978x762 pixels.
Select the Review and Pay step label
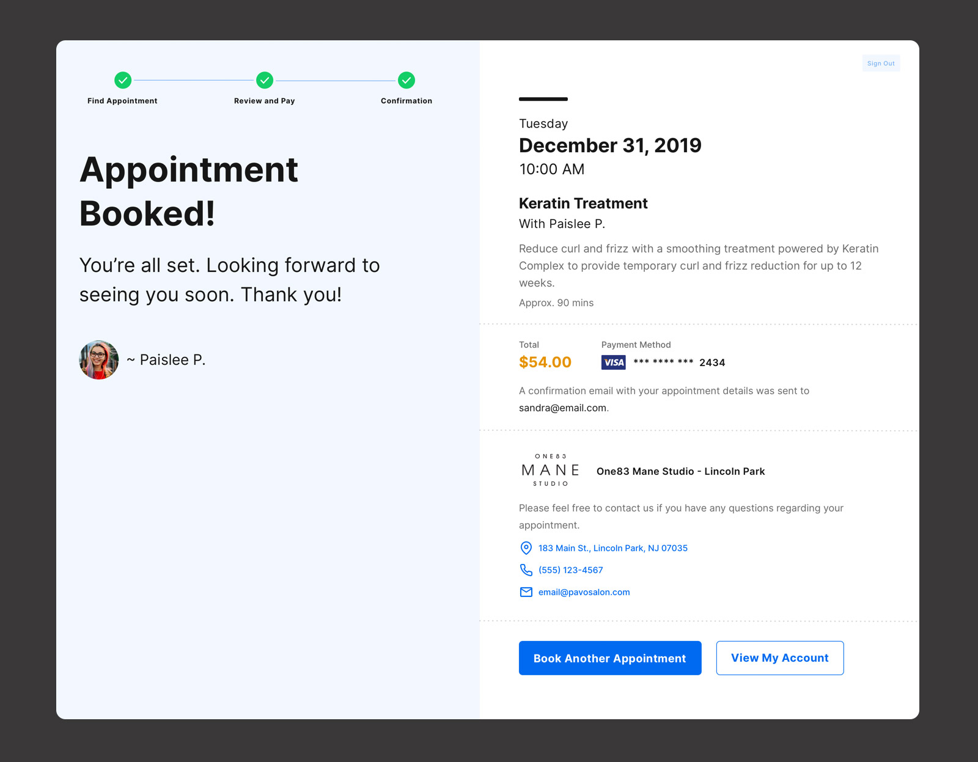[x=265, y=101]
